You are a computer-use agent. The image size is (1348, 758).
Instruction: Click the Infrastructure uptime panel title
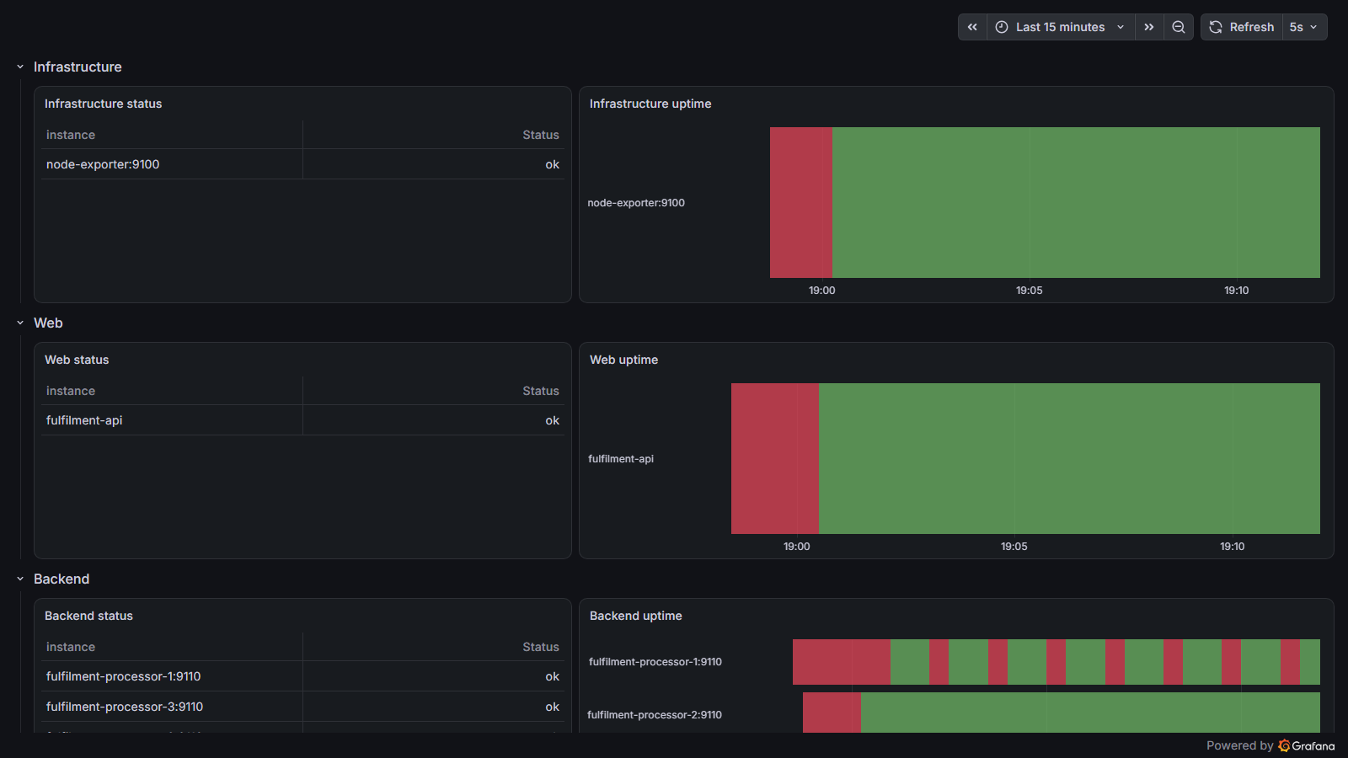(x=650, y=104)
